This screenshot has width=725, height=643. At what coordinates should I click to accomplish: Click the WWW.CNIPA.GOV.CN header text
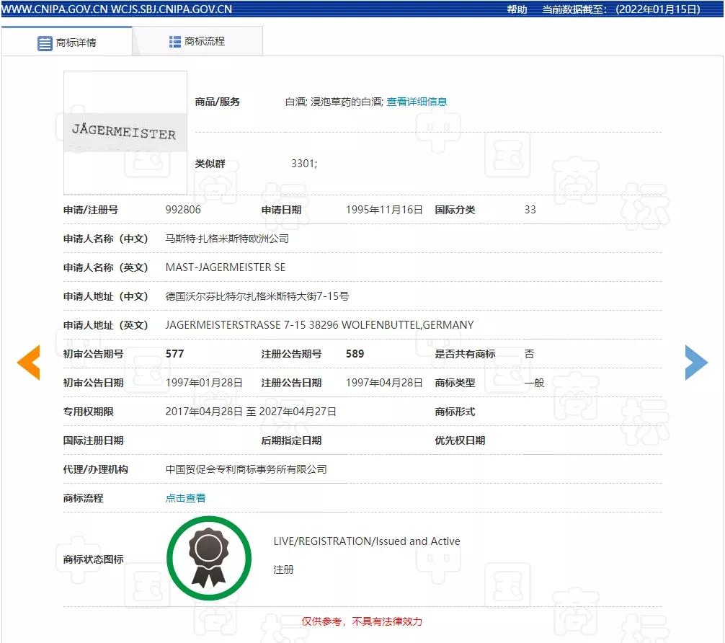55,9
